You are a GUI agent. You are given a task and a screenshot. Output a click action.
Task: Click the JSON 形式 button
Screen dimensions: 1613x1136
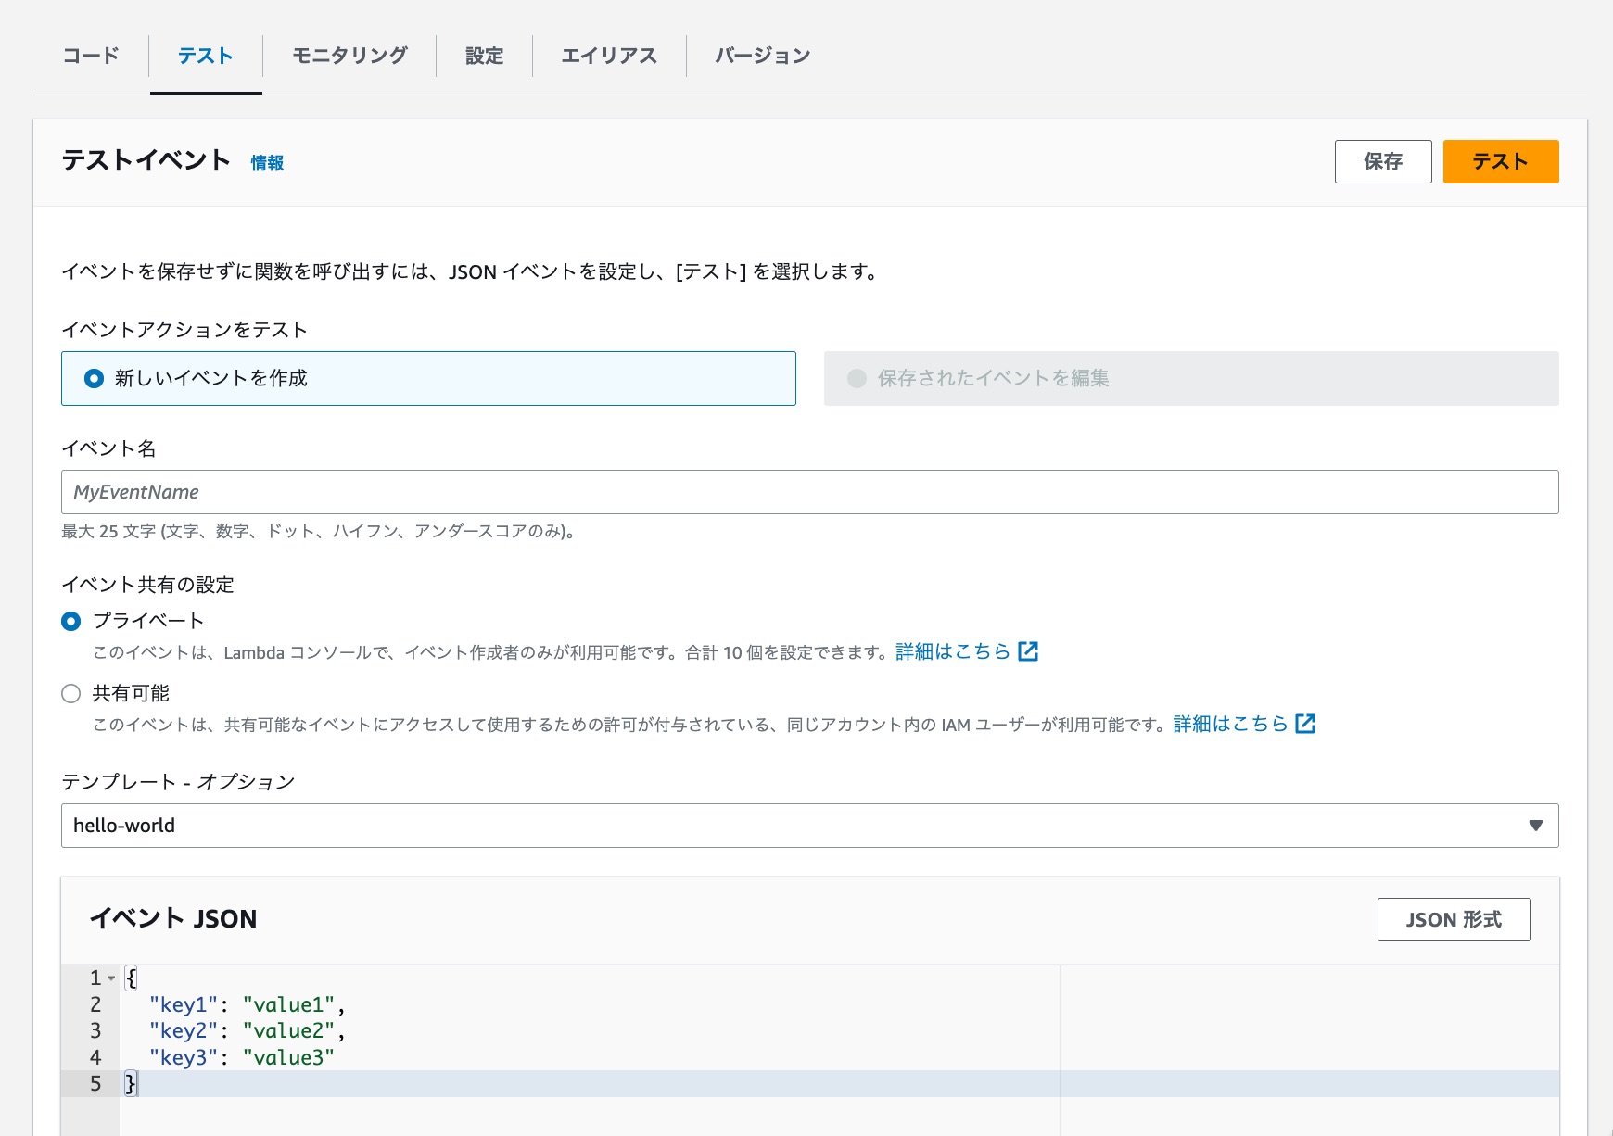[x=1454, y=919]
